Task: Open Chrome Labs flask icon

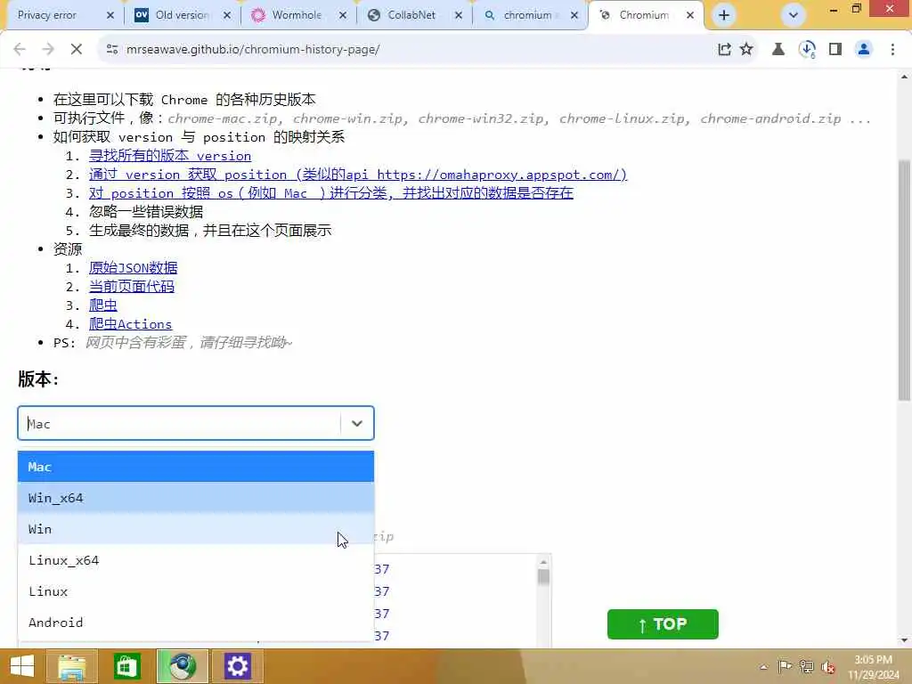Action: (778, 50)
